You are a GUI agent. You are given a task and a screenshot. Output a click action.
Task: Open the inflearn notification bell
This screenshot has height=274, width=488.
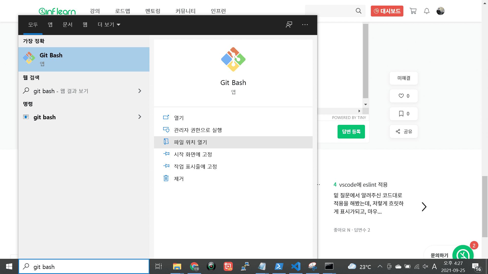pyautogui.click(x=427, y=11)
